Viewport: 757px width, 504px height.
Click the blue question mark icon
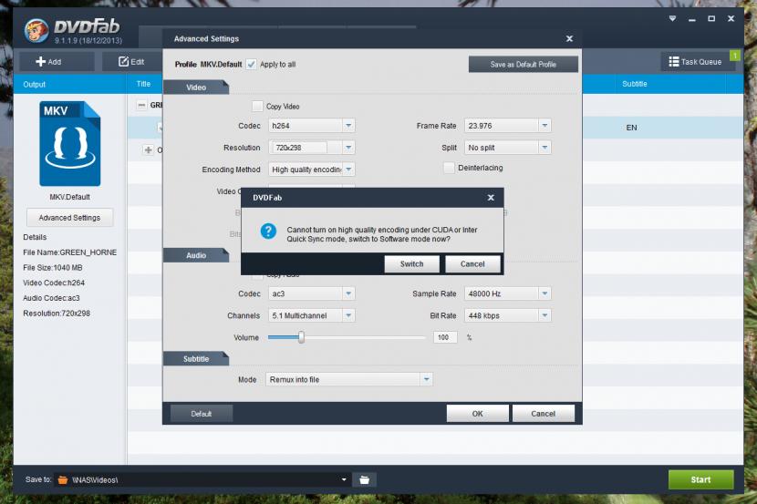(x=268, y=231)
